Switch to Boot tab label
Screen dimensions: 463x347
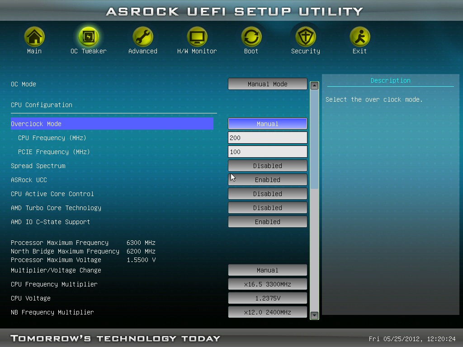(251, 51)
